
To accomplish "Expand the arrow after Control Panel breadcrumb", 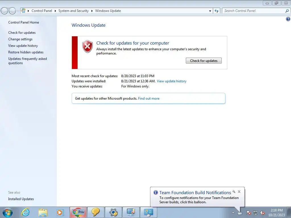I will click(55, 11).
